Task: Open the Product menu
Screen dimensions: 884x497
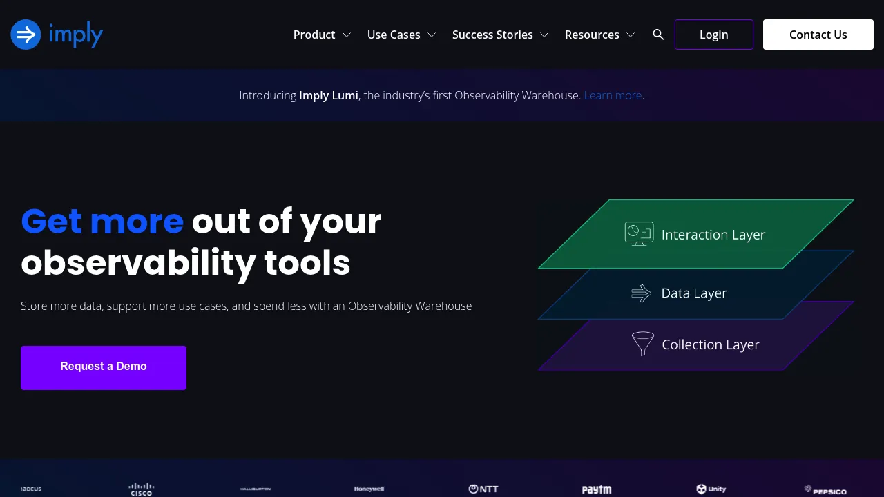Action: [x=314, y=35]
